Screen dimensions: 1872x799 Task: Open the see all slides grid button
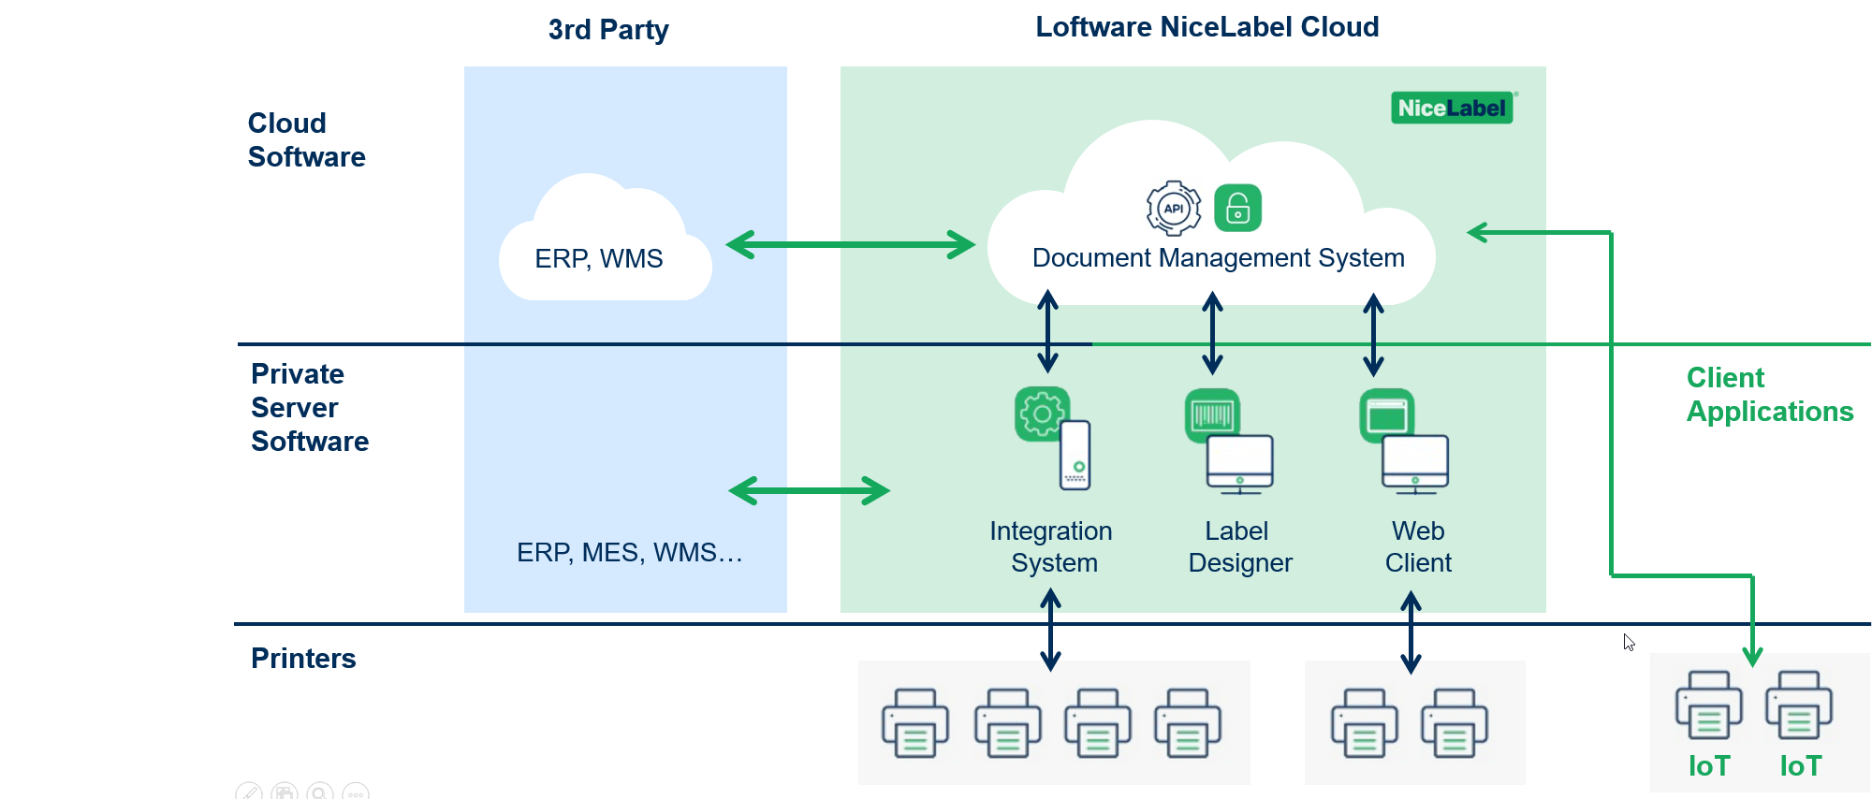[285, 792]
